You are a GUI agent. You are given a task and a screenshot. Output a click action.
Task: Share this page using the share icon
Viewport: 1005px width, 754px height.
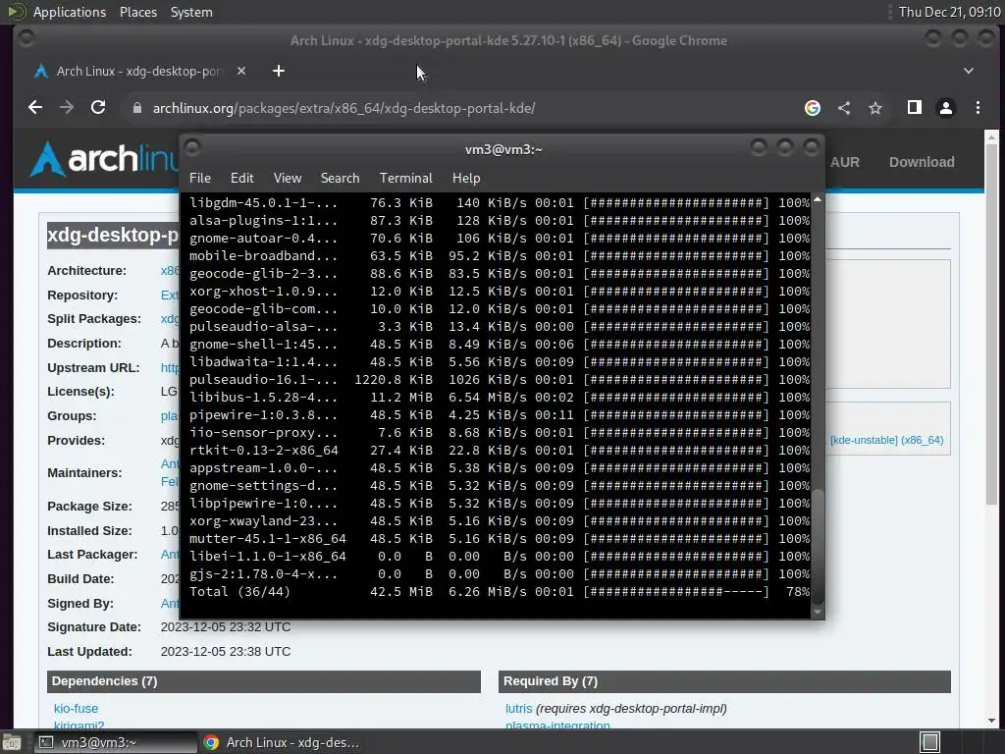pyautogui.click(x=844, y=108)
